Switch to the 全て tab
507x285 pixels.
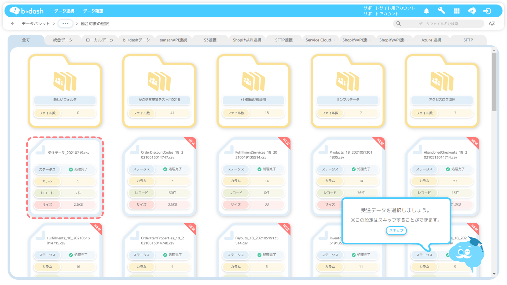26,40
